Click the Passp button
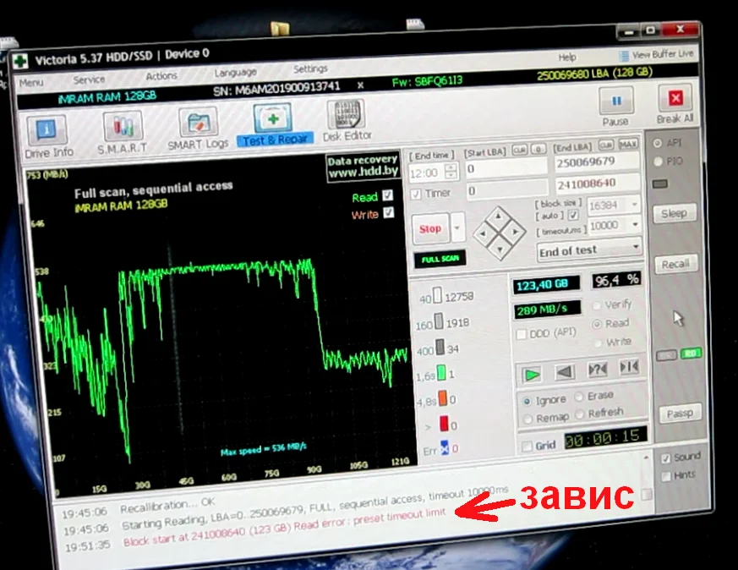738x570 pixels. (680, 414)
